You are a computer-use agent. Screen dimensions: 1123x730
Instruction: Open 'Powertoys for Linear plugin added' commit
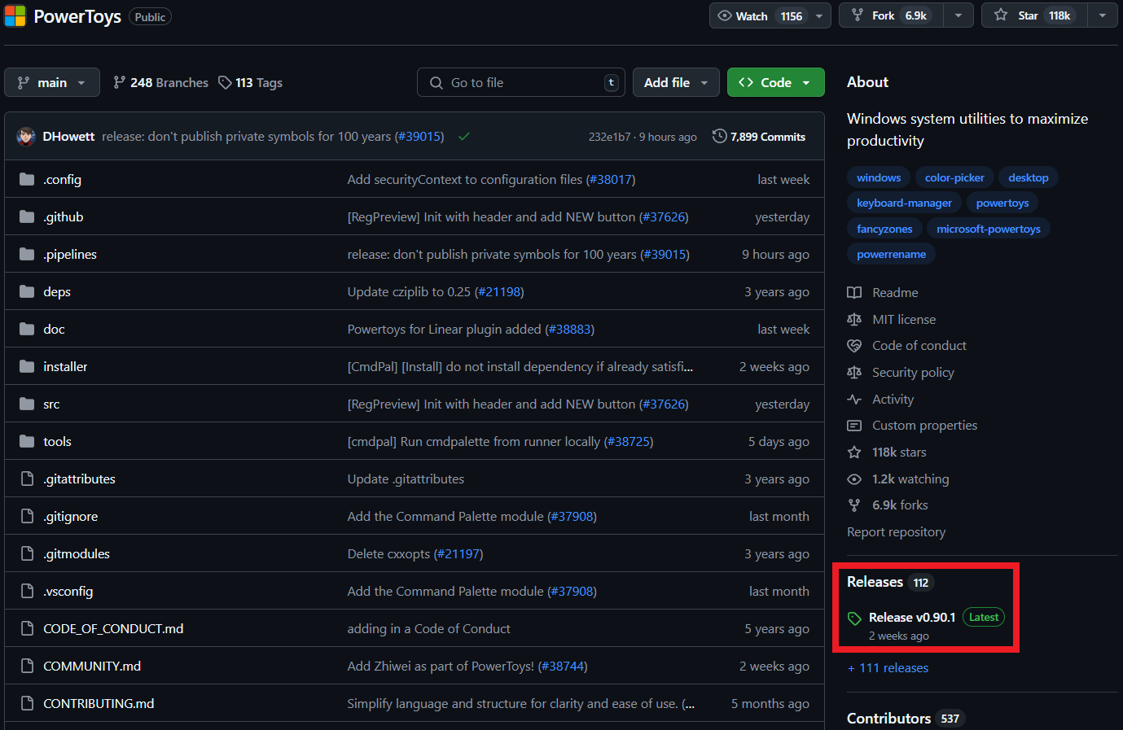[x=445, y=329]
